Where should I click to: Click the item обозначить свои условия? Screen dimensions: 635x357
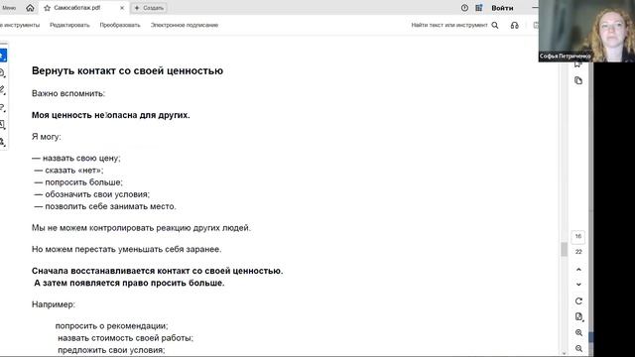point(92,194)
